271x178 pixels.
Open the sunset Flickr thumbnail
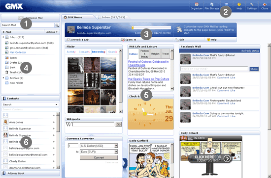pyautogui.click(x=75, y=97)
